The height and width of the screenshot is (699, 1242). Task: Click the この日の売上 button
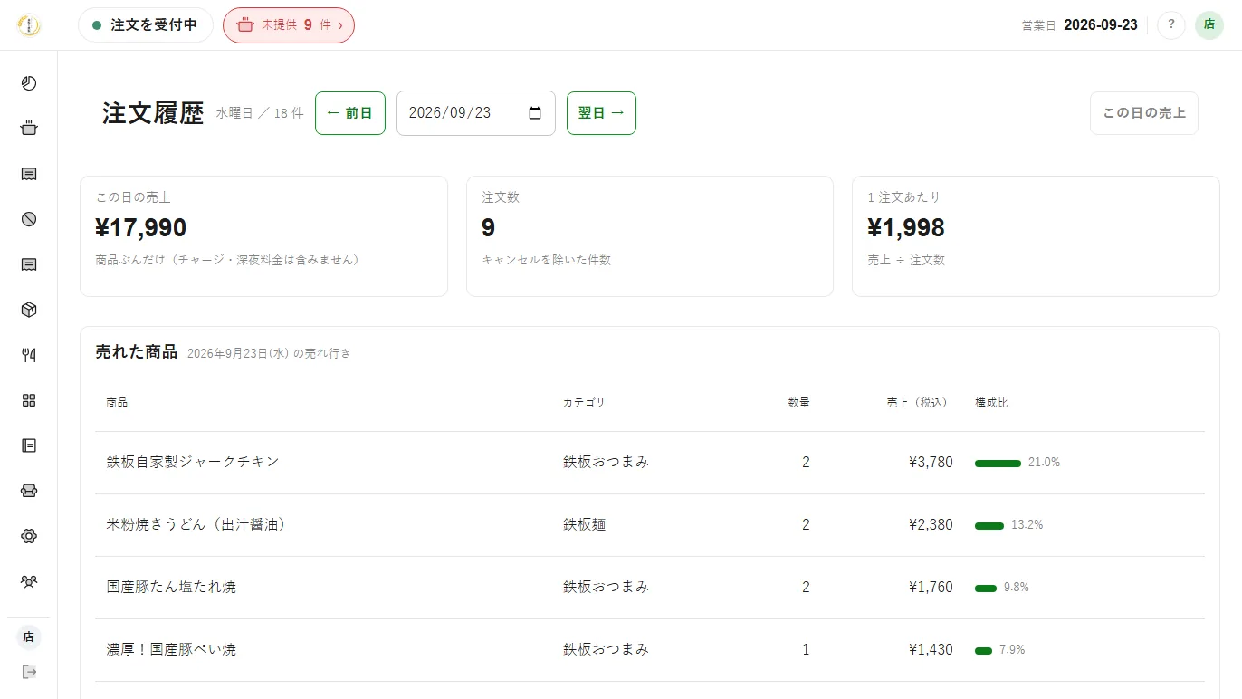pos(1144,113)
